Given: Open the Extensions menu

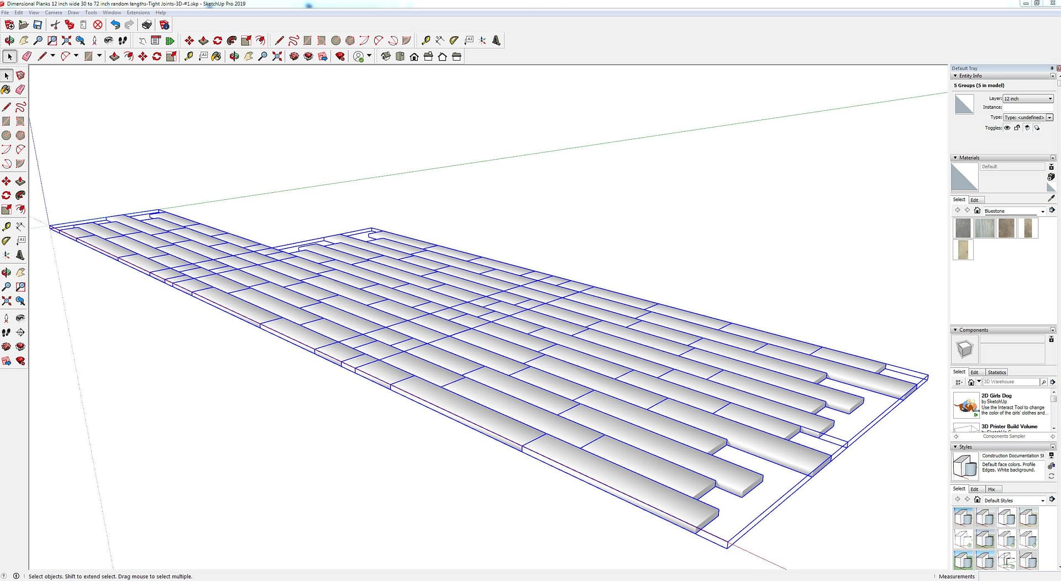Looking at the screenshot, I should [138, 12].
